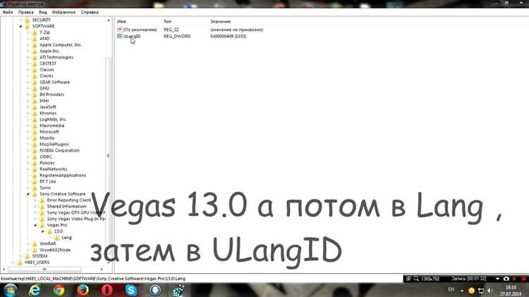Open Opera browser from the taskbar
This screenshot has height=297, width=529.
(107, 290)
